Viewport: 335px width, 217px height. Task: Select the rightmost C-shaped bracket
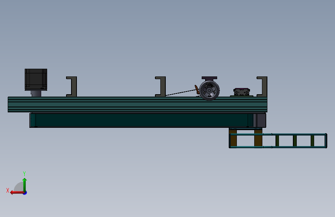click(262, 86)
